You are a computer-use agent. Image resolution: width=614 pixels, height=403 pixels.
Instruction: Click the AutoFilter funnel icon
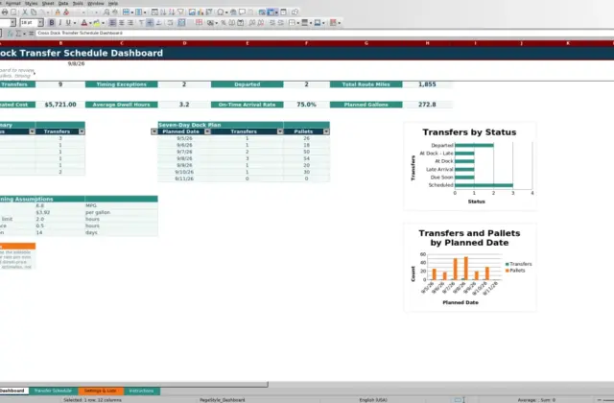180,12
